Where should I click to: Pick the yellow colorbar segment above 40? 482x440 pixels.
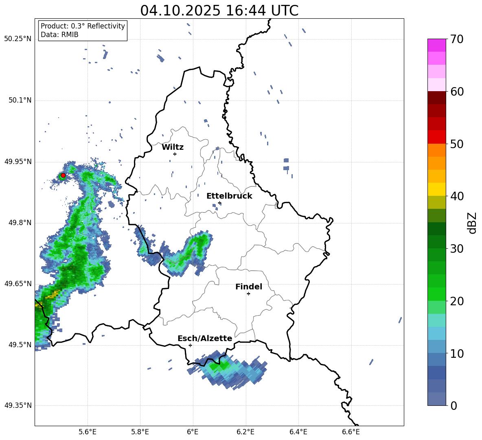[x=436, y=189]
